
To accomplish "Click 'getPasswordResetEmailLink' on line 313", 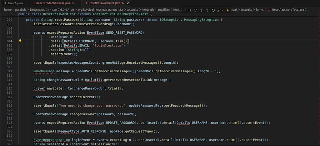I will click(x=128, y=80).
